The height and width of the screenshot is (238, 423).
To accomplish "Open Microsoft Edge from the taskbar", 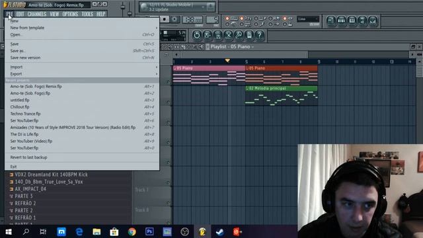I will click(79, 231).
